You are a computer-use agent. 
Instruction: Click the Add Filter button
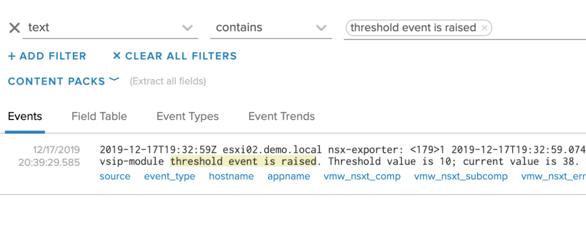tap(47, 56)
